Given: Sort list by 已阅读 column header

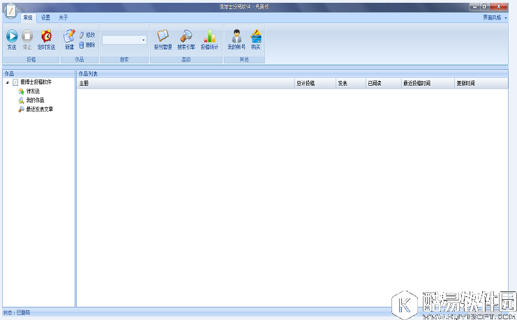Looking at the screenshot, I should click(x=384, y=84).
